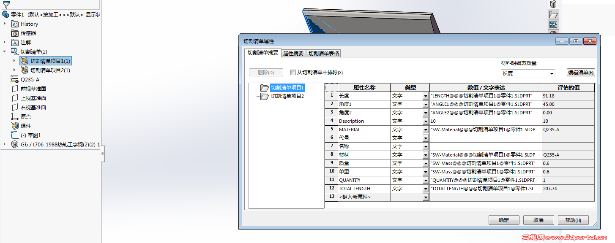Select the 焊件 weldment feature icon
Image resolution: width=615 pixels, height=243 pixels.
tap(15, 126)
